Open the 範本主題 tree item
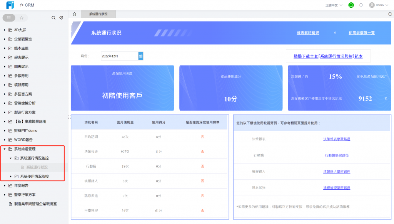This screenshot has height=224, width=394. click(x=22, y=48)
